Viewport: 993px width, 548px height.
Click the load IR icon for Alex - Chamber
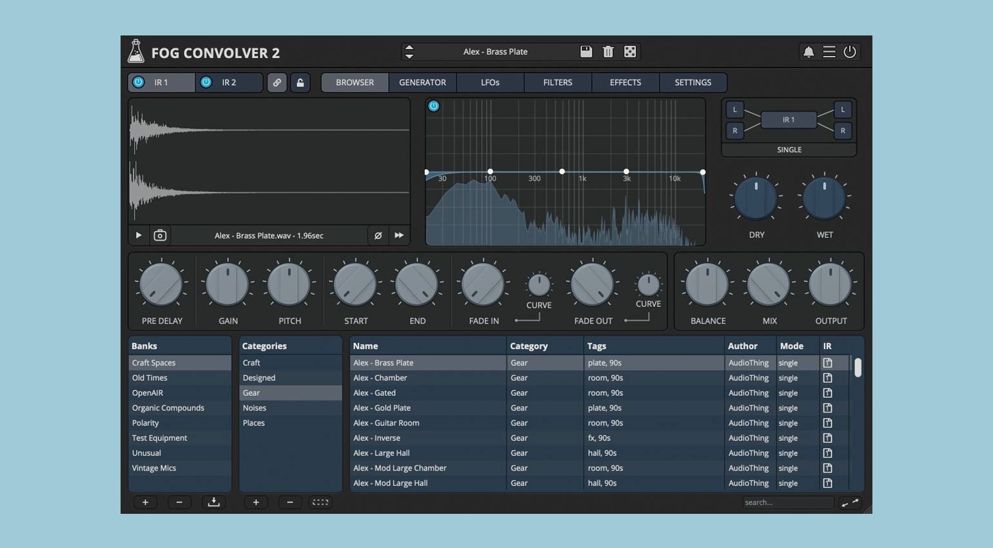[x=827, y=378]
